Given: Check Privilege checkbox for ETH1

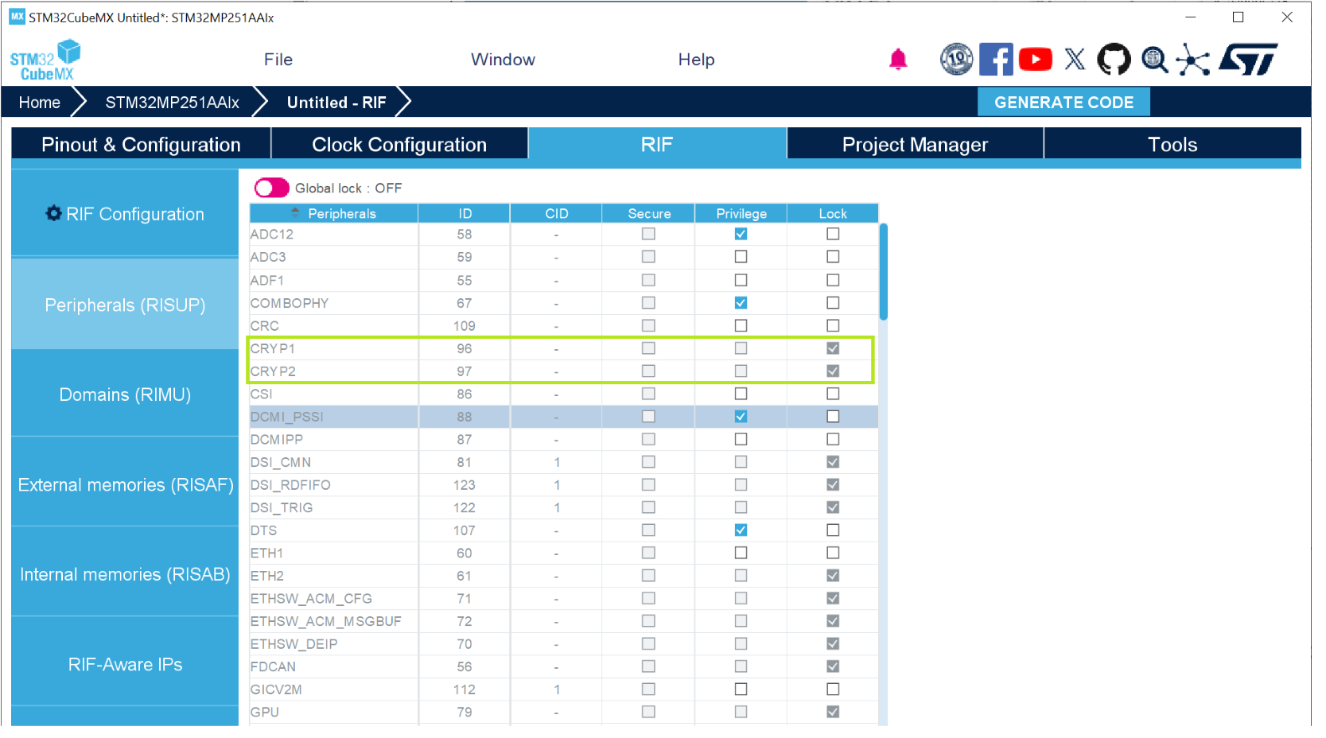Looking at the screenshot, I should point(741,553).
